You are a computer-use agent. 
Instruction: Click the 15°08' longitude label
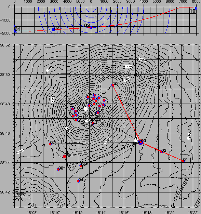[x=32, y=212]
